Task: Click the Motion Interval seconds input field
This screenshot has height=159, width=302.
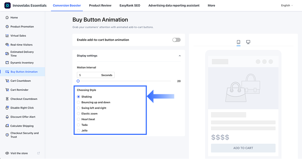Action: click(89, 75)
